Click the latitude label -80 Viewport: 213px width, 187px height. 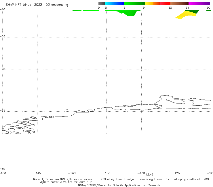coord(3,169)
